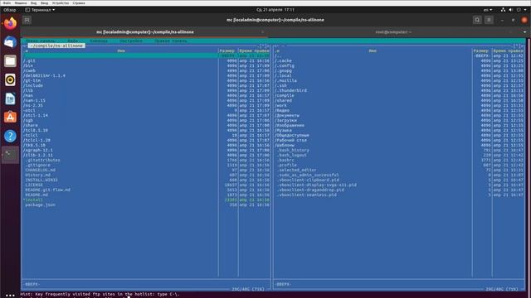
Task: Open the clock showing 17:11
Action: tap(275, 10)
